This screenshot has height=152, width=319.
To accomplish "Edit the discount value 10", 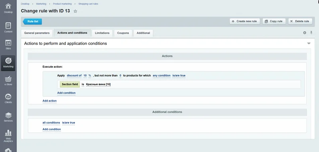I will pos(85,75).
